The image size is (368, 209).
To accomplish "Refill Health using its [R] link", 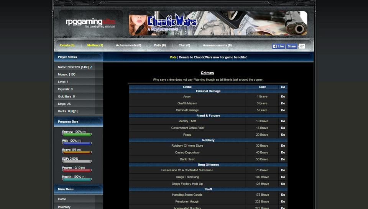I will point(84,177).
